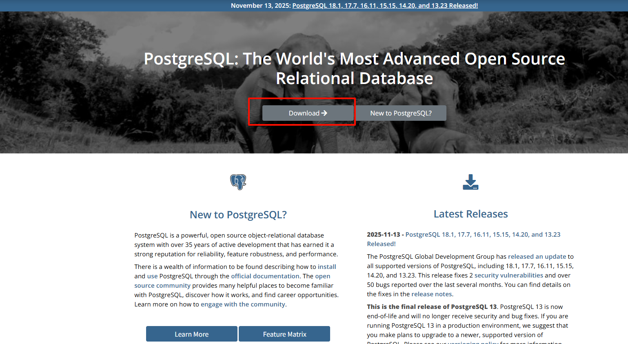Click the 'released an update' link

[x=537, y=257]
